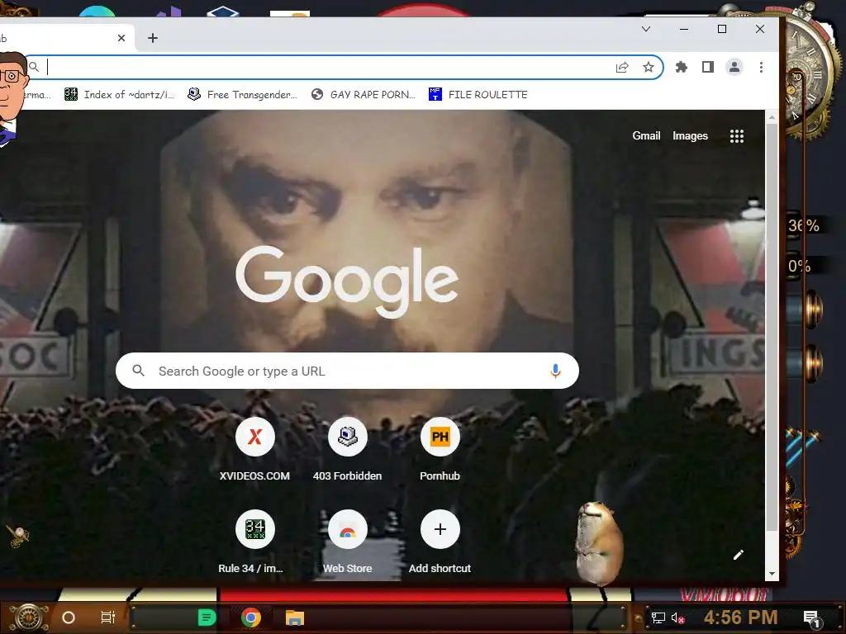Image resolution: width=846 pixels, height=634 pixels.
Task: Click the page scrollbar down arrow
Action: [x=772, y=574]
